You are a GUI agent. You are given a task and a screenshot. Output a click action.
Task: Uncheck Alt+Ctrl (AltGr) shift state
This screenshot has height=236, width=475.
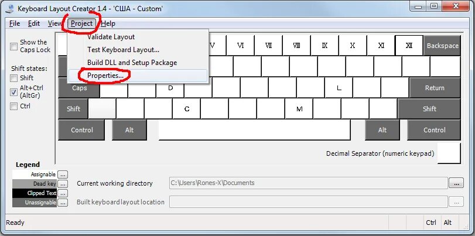[13, 92]
